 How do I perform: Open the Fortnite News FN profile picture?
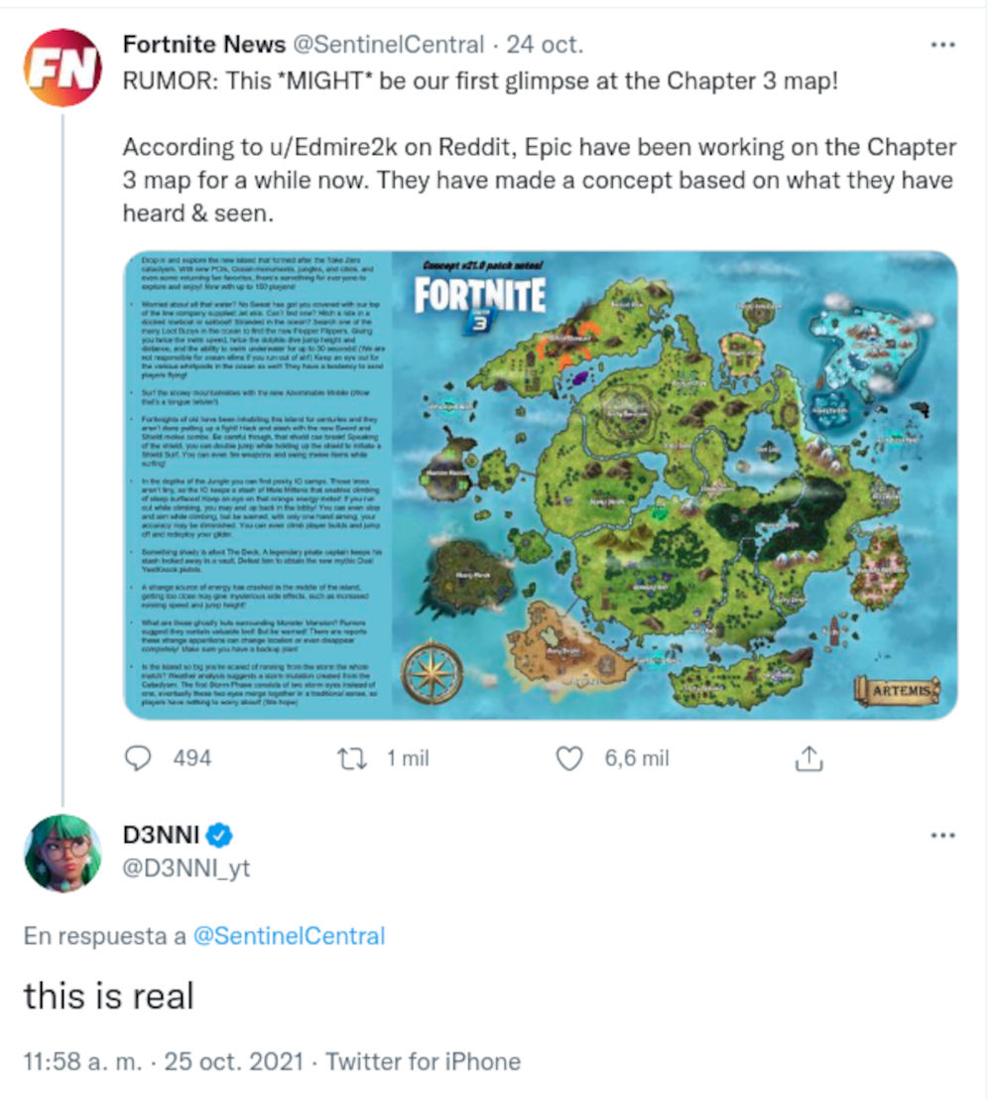[62, 69]
